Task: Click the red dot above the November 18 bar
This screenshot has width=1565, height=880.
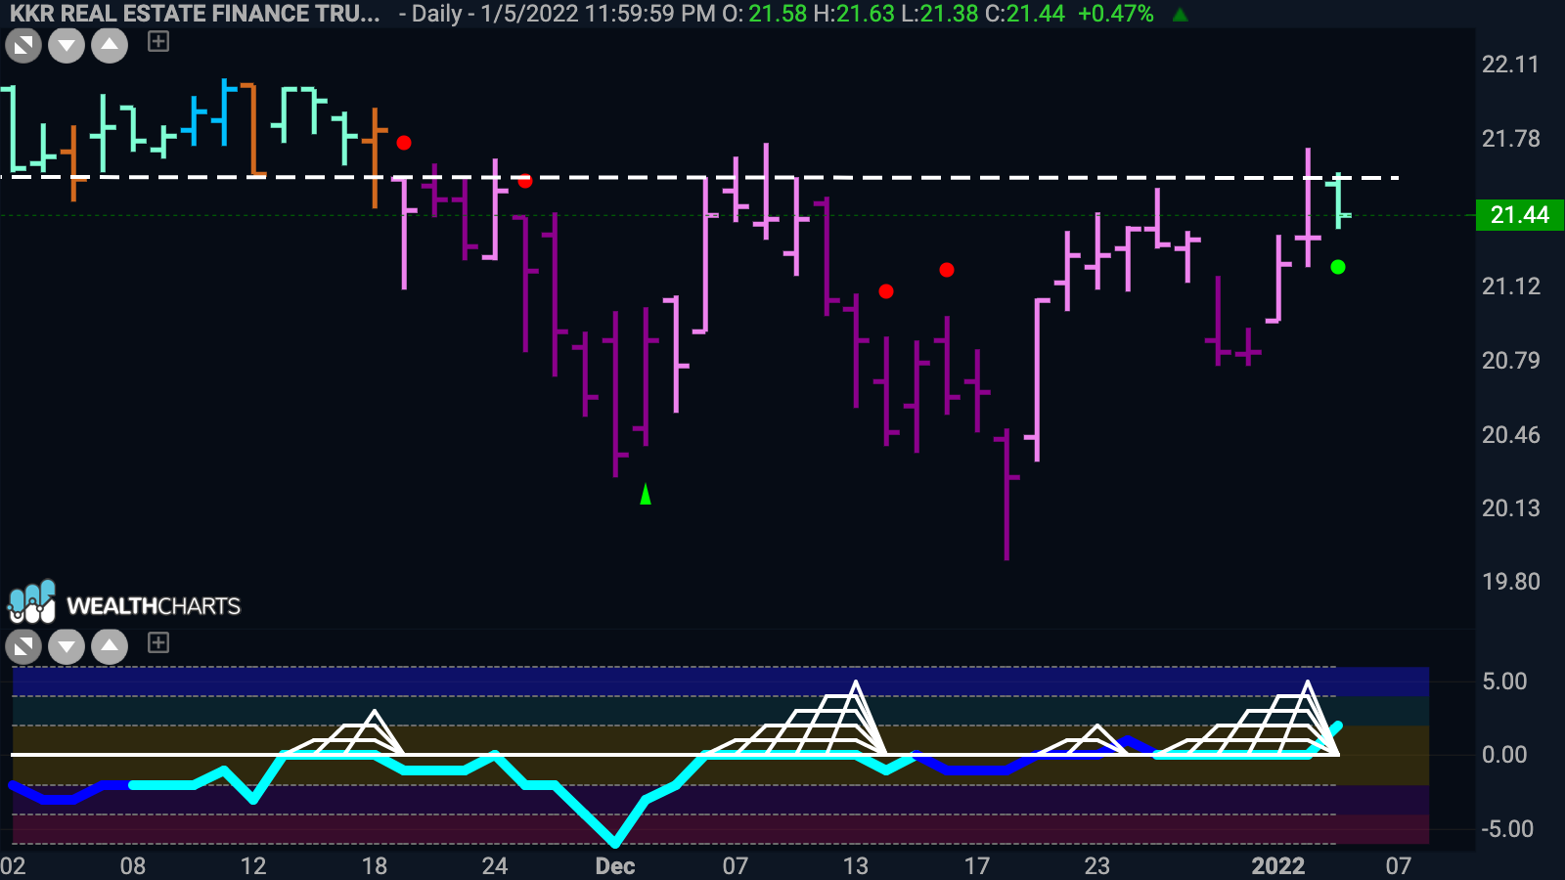Action: click(x=404, y=143)
